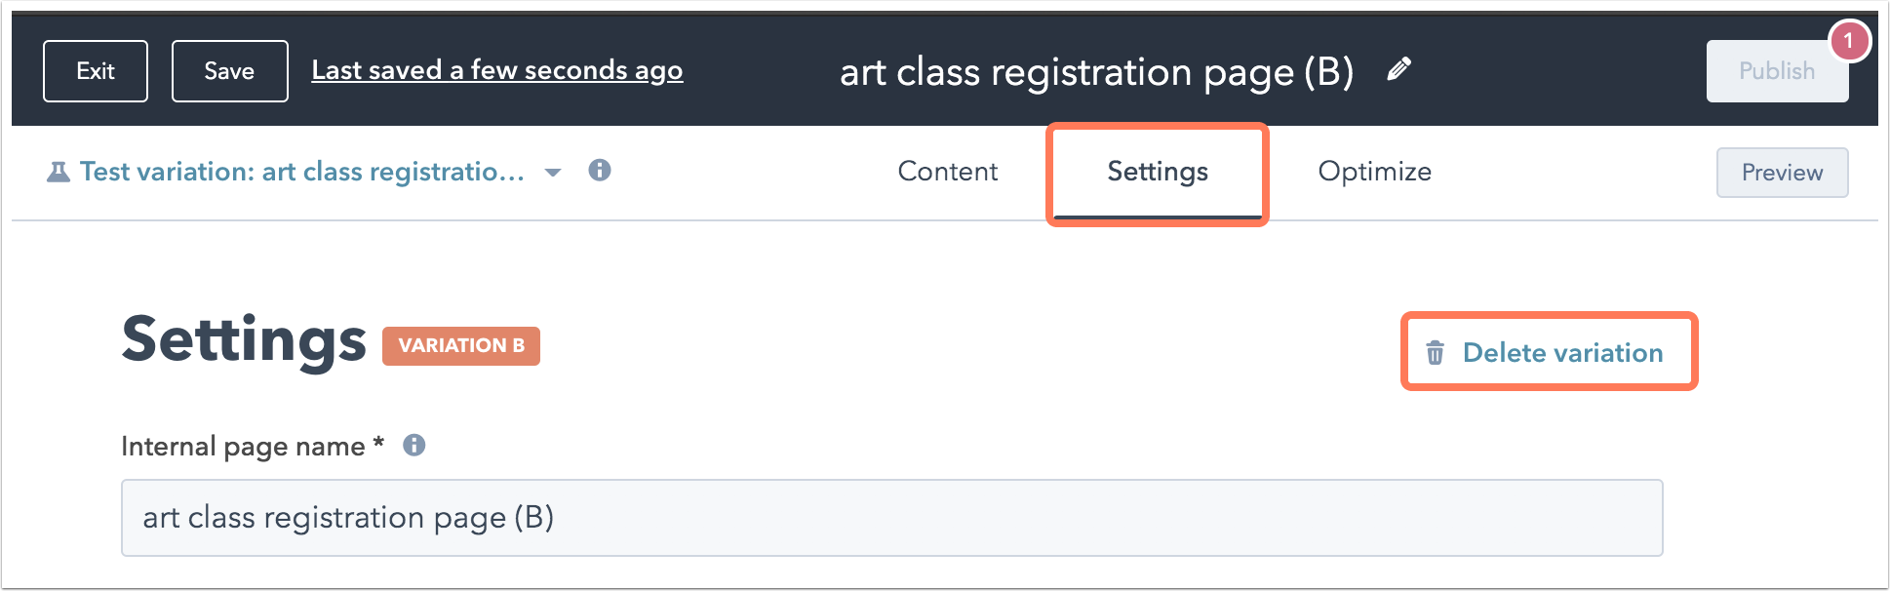Click the red notification badge on Publish
Image resolution: width=1890 pixels, height=591 pixels.
1848,41
